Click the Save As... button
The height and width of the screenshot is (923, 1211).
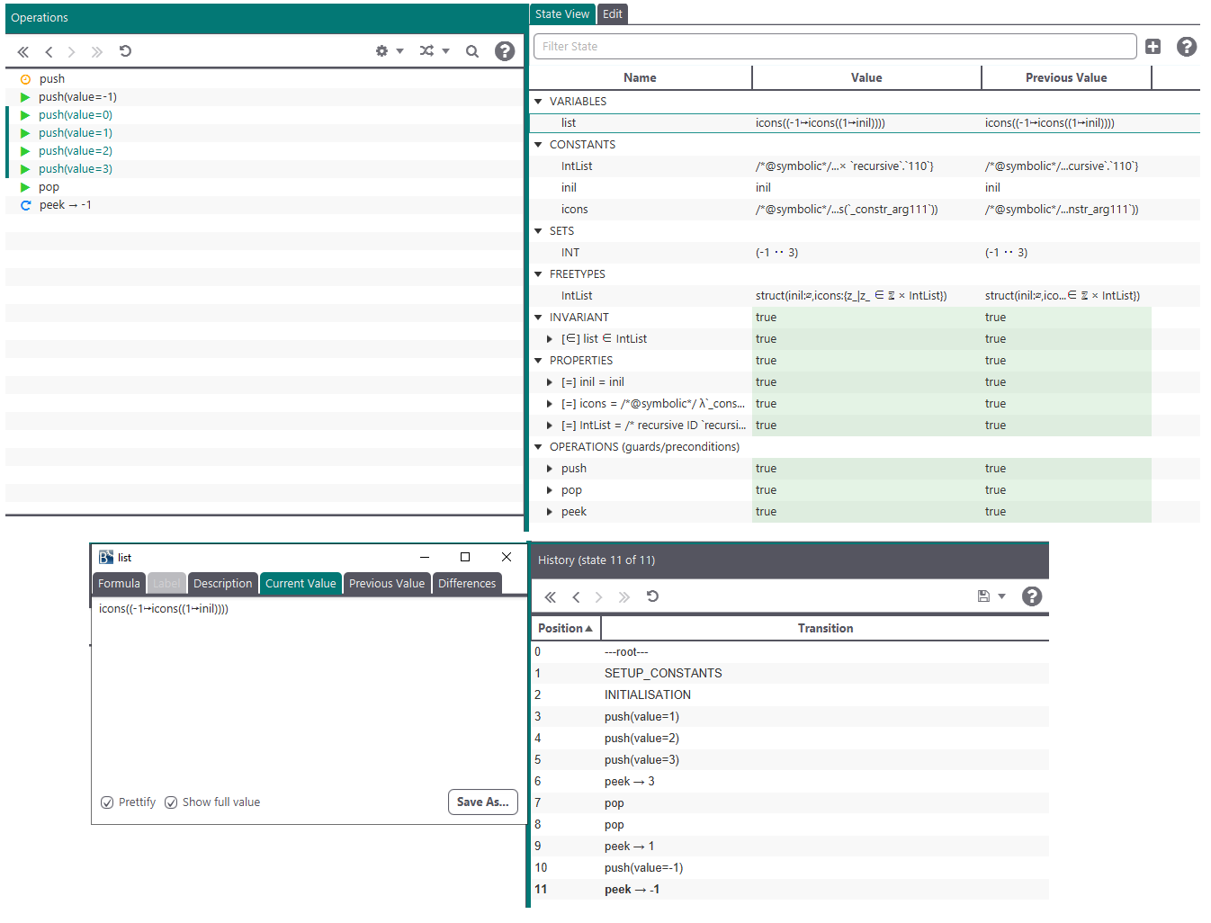tap(482, 802)
